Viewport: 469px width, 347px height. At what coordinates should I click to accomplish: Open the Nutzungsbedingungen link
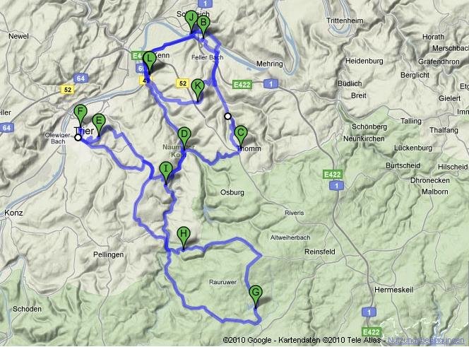tap(426, 340)
